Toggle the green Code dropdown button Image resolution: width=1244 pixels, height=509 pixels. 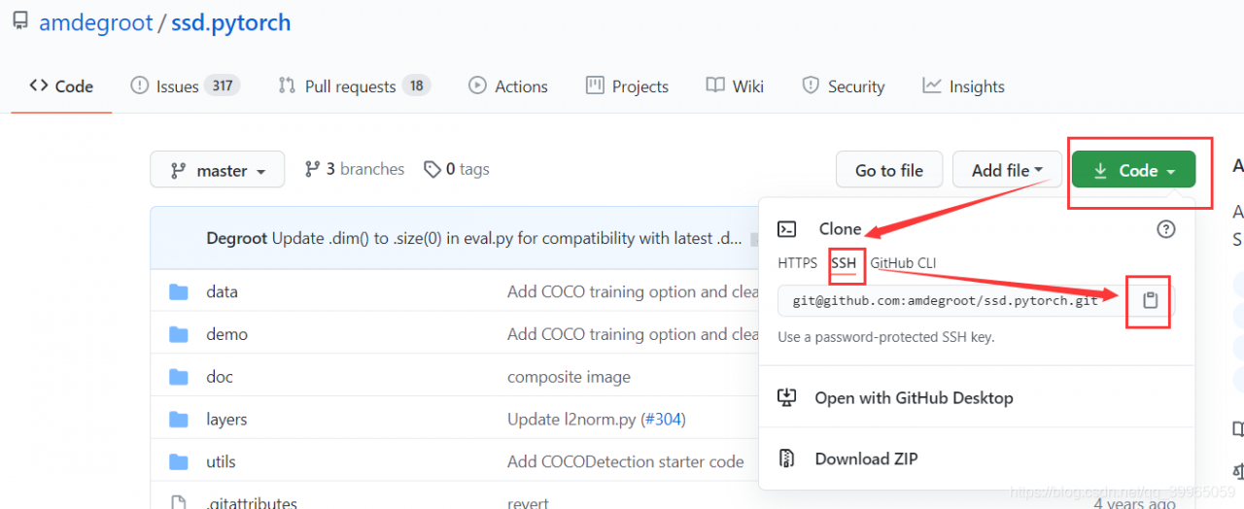pyautogui.click(x=1133, y=170)
